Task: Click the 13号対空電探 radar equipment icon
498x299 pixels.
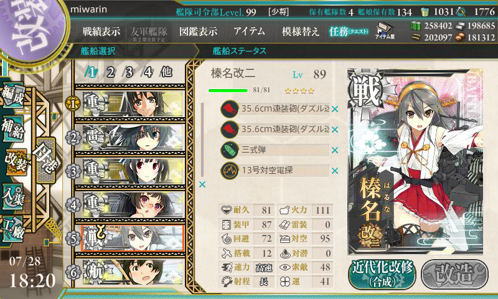Action: pyautogui.click(x=230, y=171)
